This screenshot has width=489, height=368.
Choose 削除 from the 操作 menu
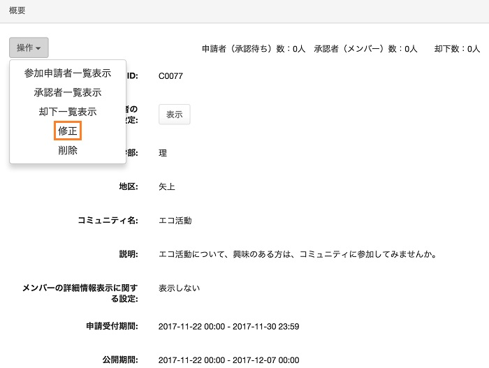pyautogui.click(x=68, y=150)
